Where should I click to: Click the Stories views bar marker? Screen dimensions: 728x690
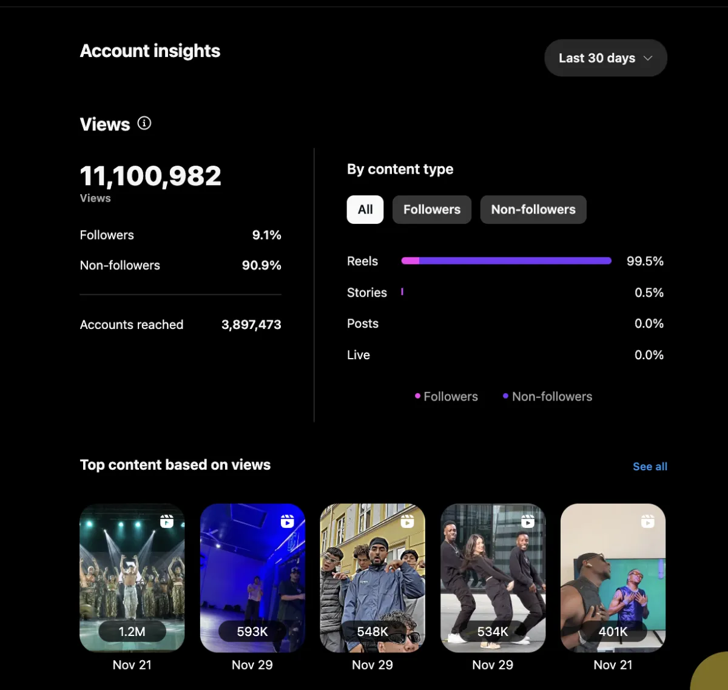tap(402, 292)
